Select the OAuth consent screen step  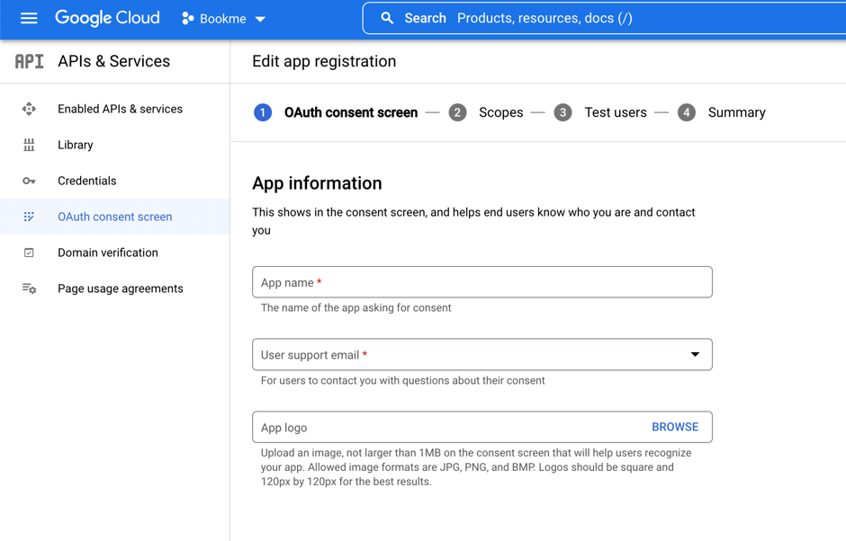(350, 112)
